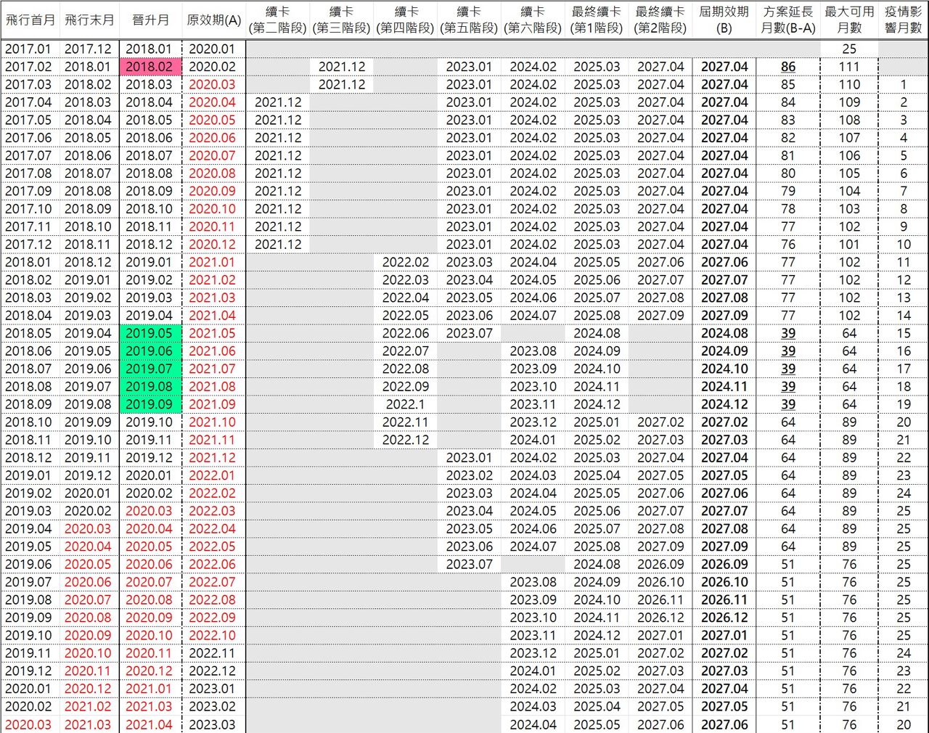The image size is (929, 733).
Task: Select the 屆期效期 (B) column header
Action: tap(724, 20)
